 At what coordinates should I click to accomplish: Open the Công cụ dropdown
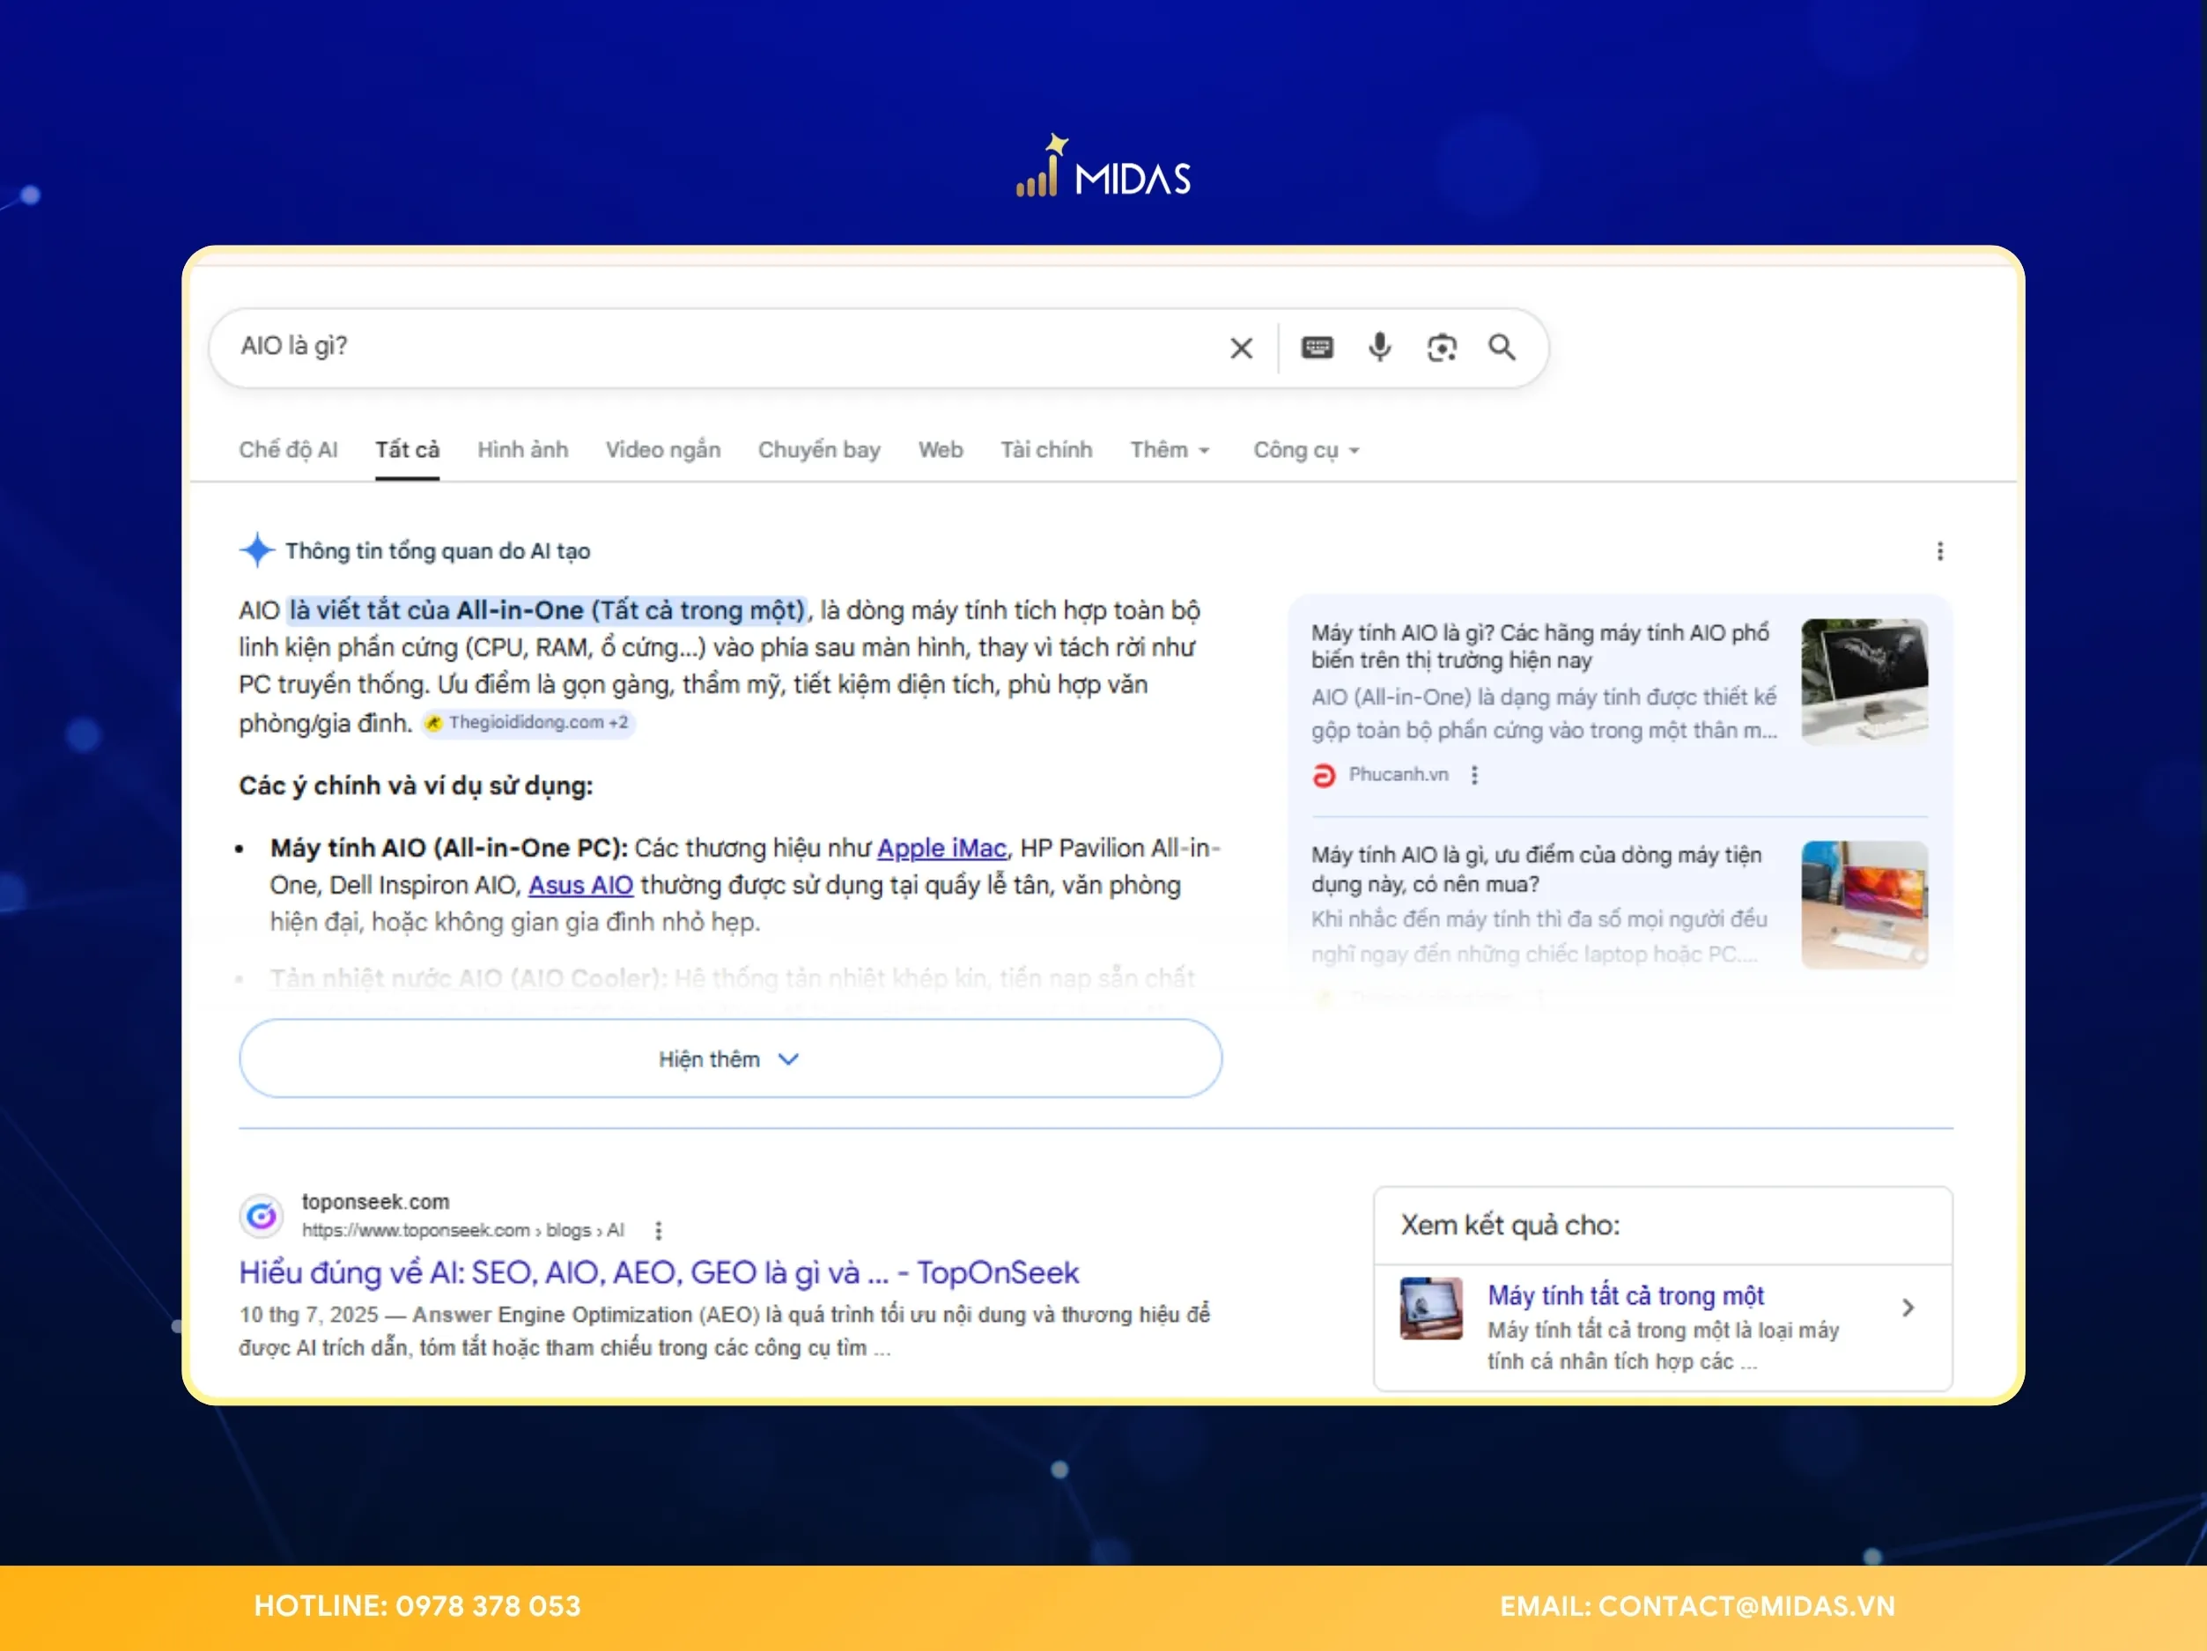click(x=1305, y=450)
